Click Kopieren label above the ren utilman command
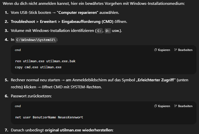This screenshot has height=134, width=199. point(164,50)
